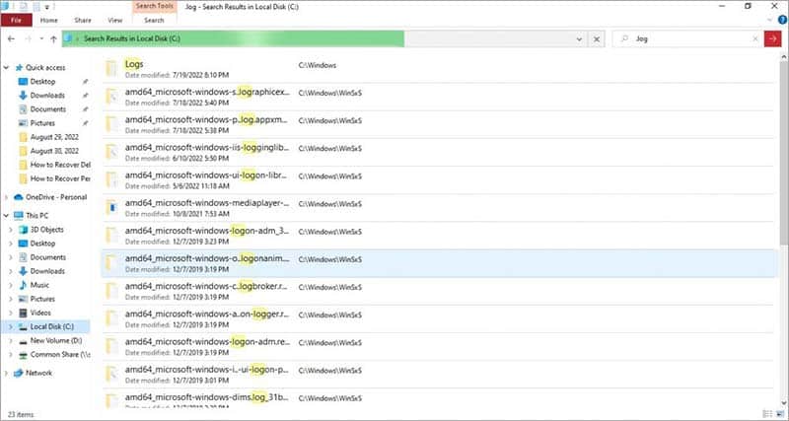Open the Share ribbon tab
Screen dimensions: 789x421
coord(83,20)
